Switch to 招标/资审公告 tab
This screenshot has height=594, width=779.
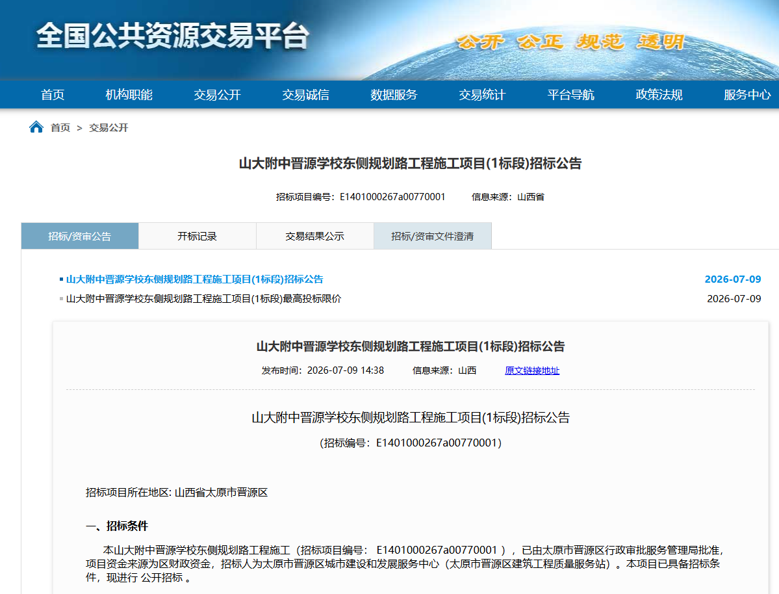(x=80, y=236)
